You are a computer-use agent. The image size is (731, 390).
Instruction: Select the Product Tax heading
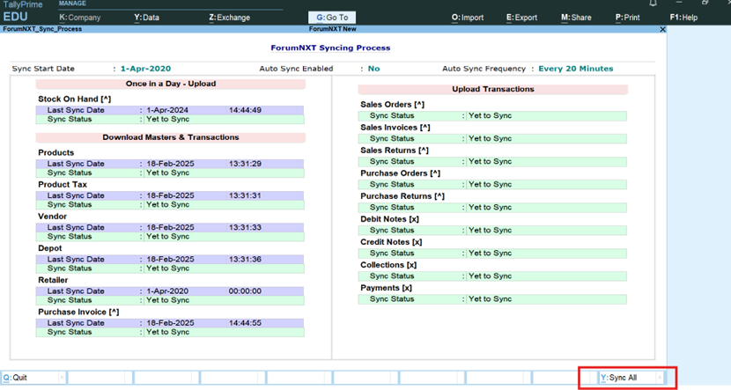63,185
